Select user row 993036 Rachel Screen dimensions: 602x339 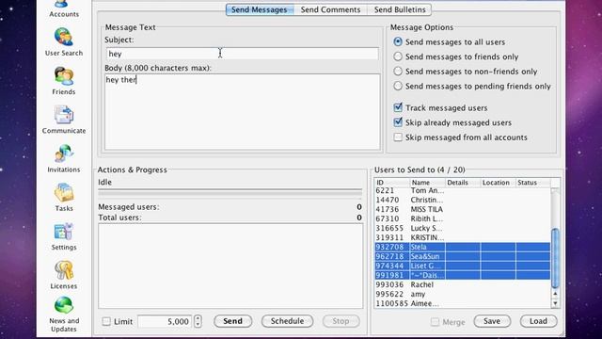[462, 284]
